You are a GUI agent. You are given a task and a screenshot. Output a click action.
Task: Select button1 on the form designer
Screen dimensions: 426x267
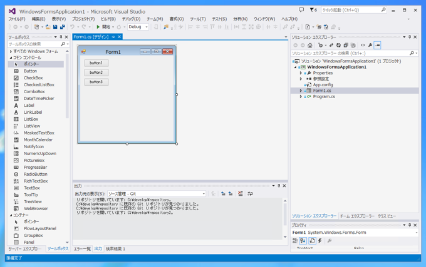point(96,63)
